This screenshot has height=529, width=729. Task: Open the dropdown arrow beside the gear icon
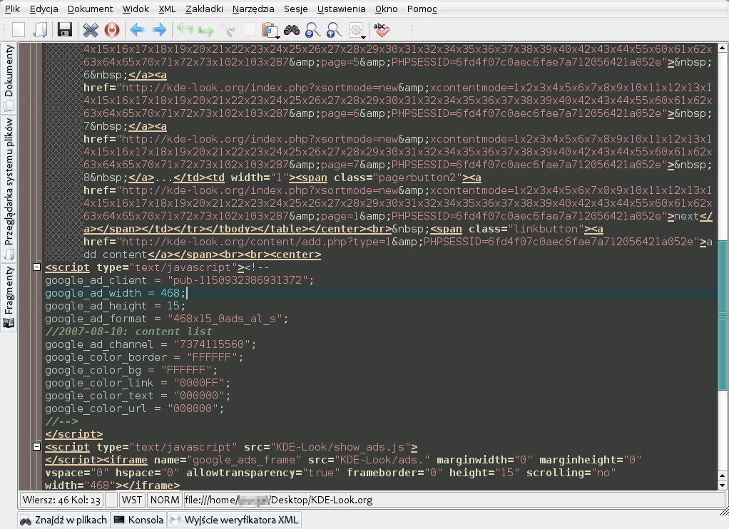click(x=364, y=36)
